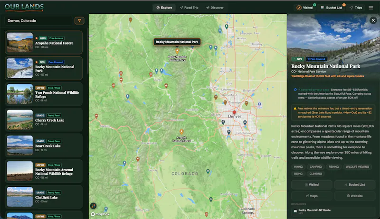Select the Hiking activity tag
This screenshot has height=219, width=380.
coord(298,167)
